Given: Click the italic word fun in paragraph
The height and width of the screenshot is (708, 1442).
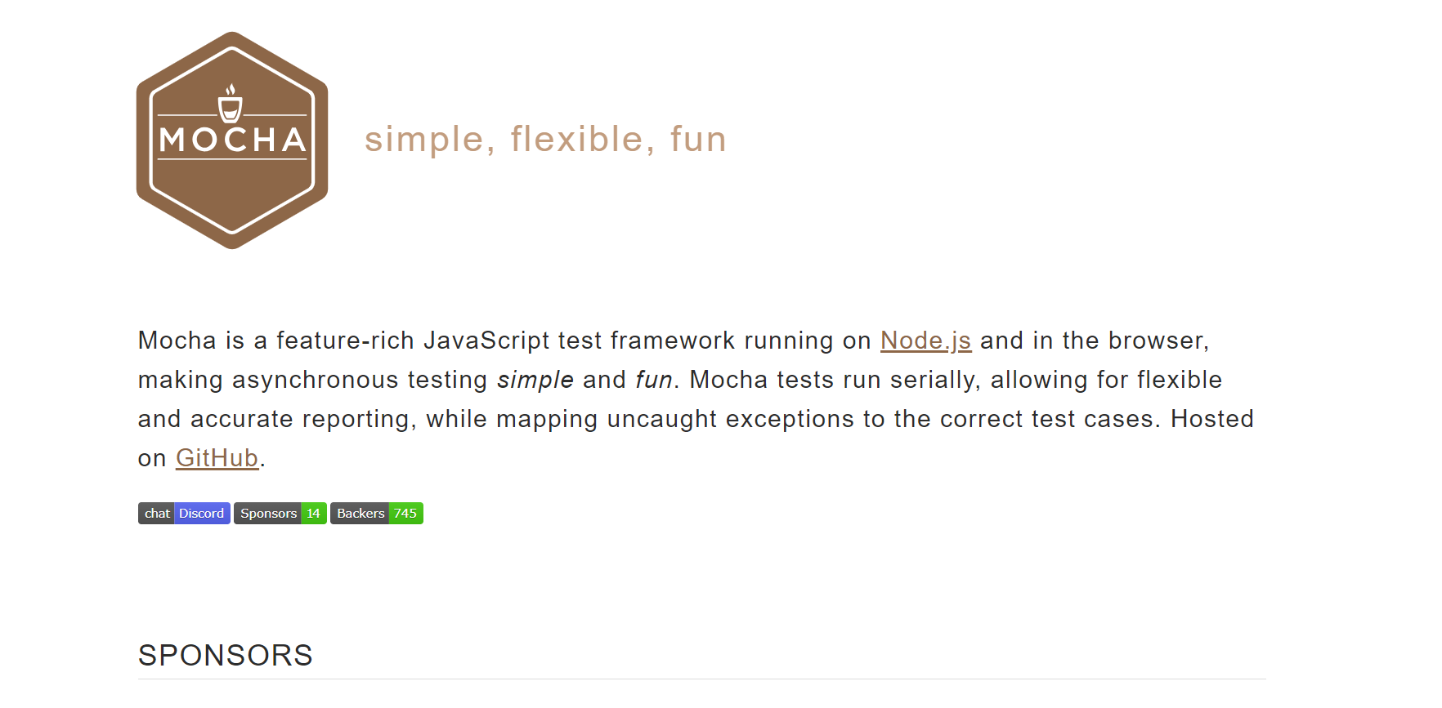Looking at the screenshot, I should coord(653,380).
